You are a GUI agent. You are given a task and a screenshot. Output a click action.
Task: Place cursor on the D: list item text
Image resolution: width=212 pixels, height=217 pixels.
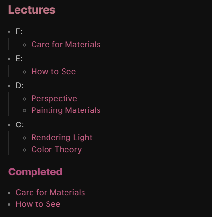[20, 85]
